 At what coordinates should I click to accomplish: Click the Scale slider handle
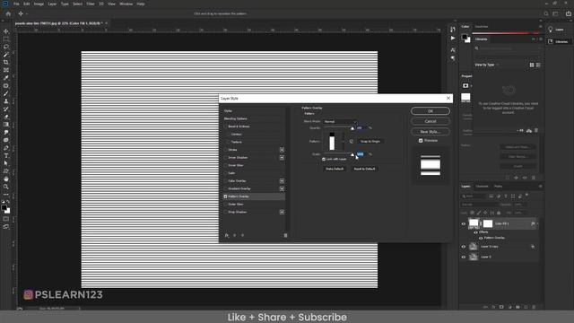[x=352, y=155]
